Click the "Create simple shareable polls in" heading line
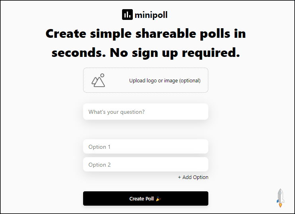 (146, 34)
